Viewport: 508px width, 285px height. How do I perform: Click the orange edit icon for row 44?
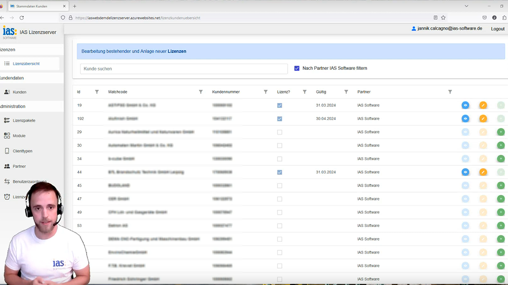(x=483, y=172)
